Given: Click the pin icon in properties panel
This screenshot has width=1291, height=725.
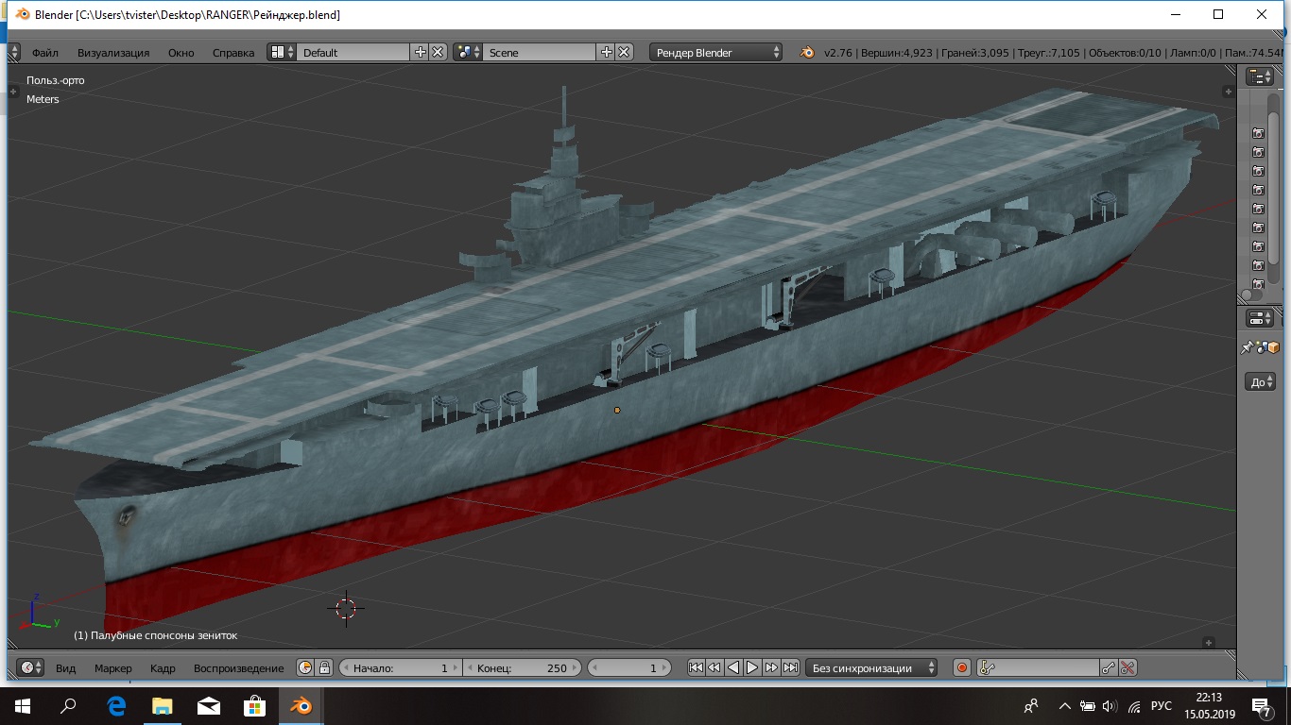Looking at the screenshot, I should (x=1247, y=347).
